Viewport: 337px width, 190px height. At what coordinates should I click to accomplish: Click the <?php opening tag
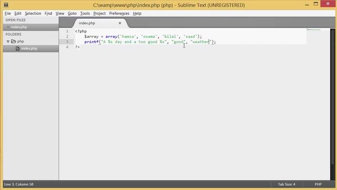tap(81, 31)
